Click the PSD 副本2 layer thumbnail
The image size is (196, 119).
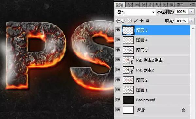coord(128,70)
